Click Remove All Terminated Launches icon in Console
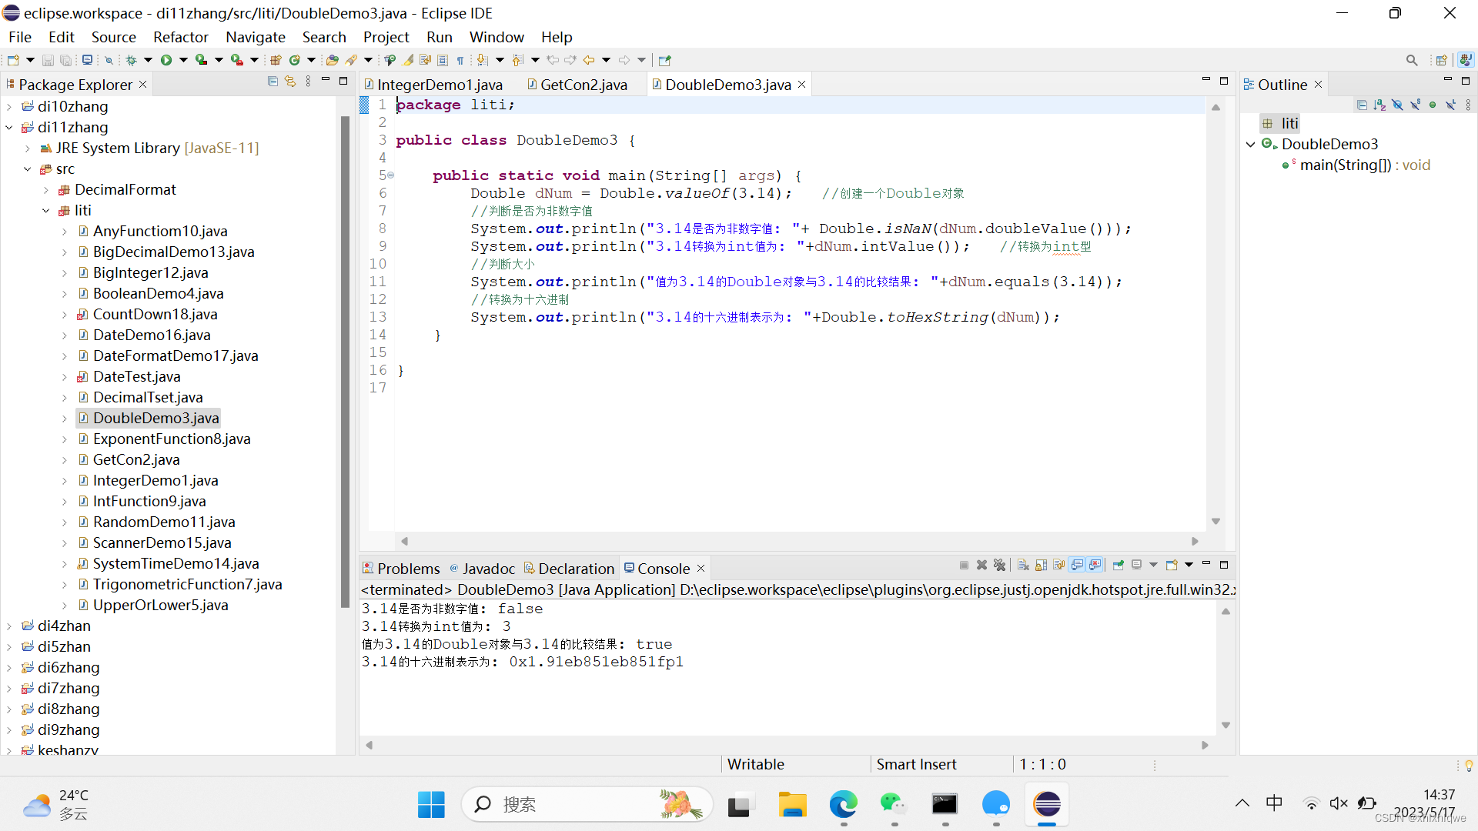The image size is (1478, 831). point(999,566)
